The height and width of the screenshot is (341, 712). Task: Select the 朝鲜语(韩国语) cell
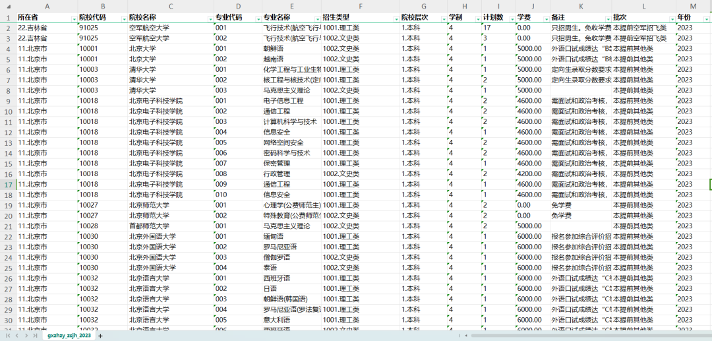point(291,299)
